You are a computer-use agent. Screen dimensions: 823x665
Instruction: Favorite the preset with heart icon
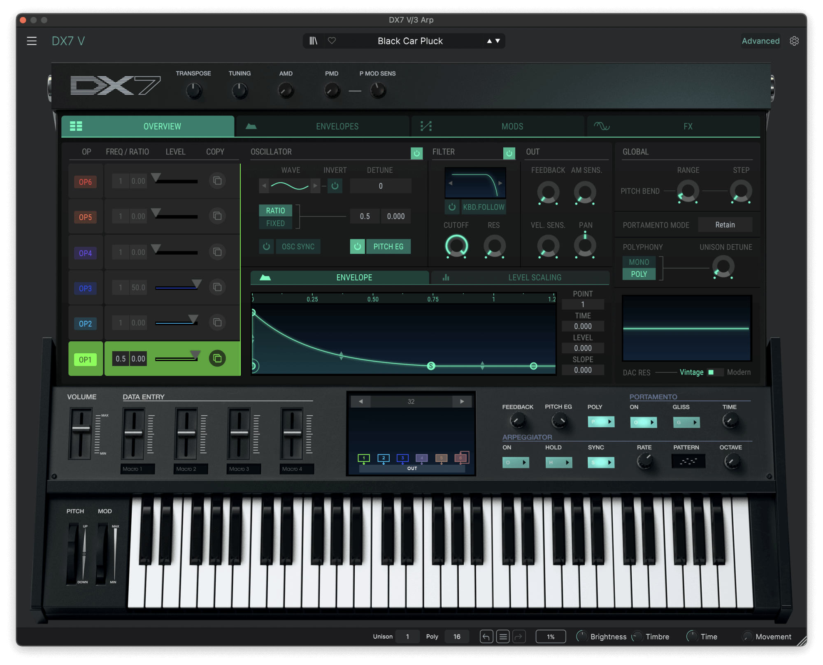click(332, 41)
